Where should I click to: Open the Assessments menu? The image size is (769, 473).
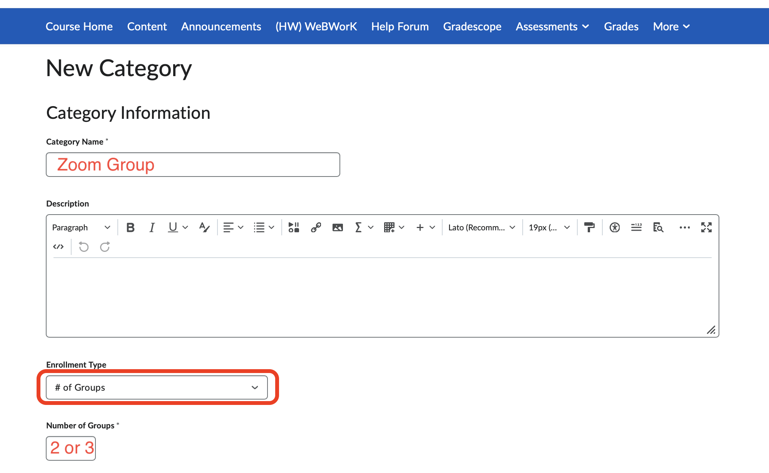pos(552,27)
